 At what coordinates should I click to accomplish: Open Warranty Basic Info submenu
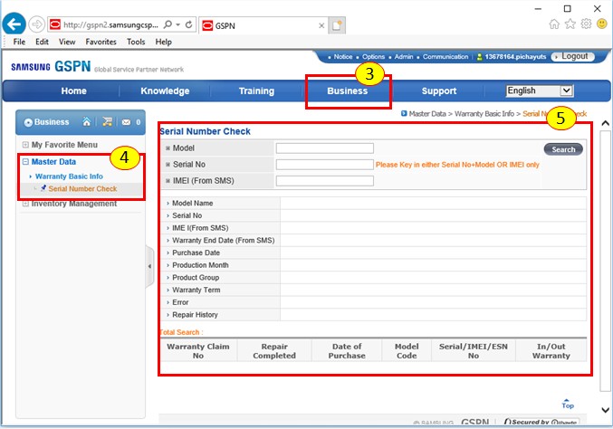69,176
